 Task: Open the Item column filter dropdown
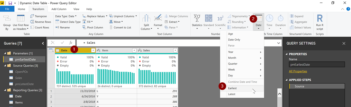point(134,50)
